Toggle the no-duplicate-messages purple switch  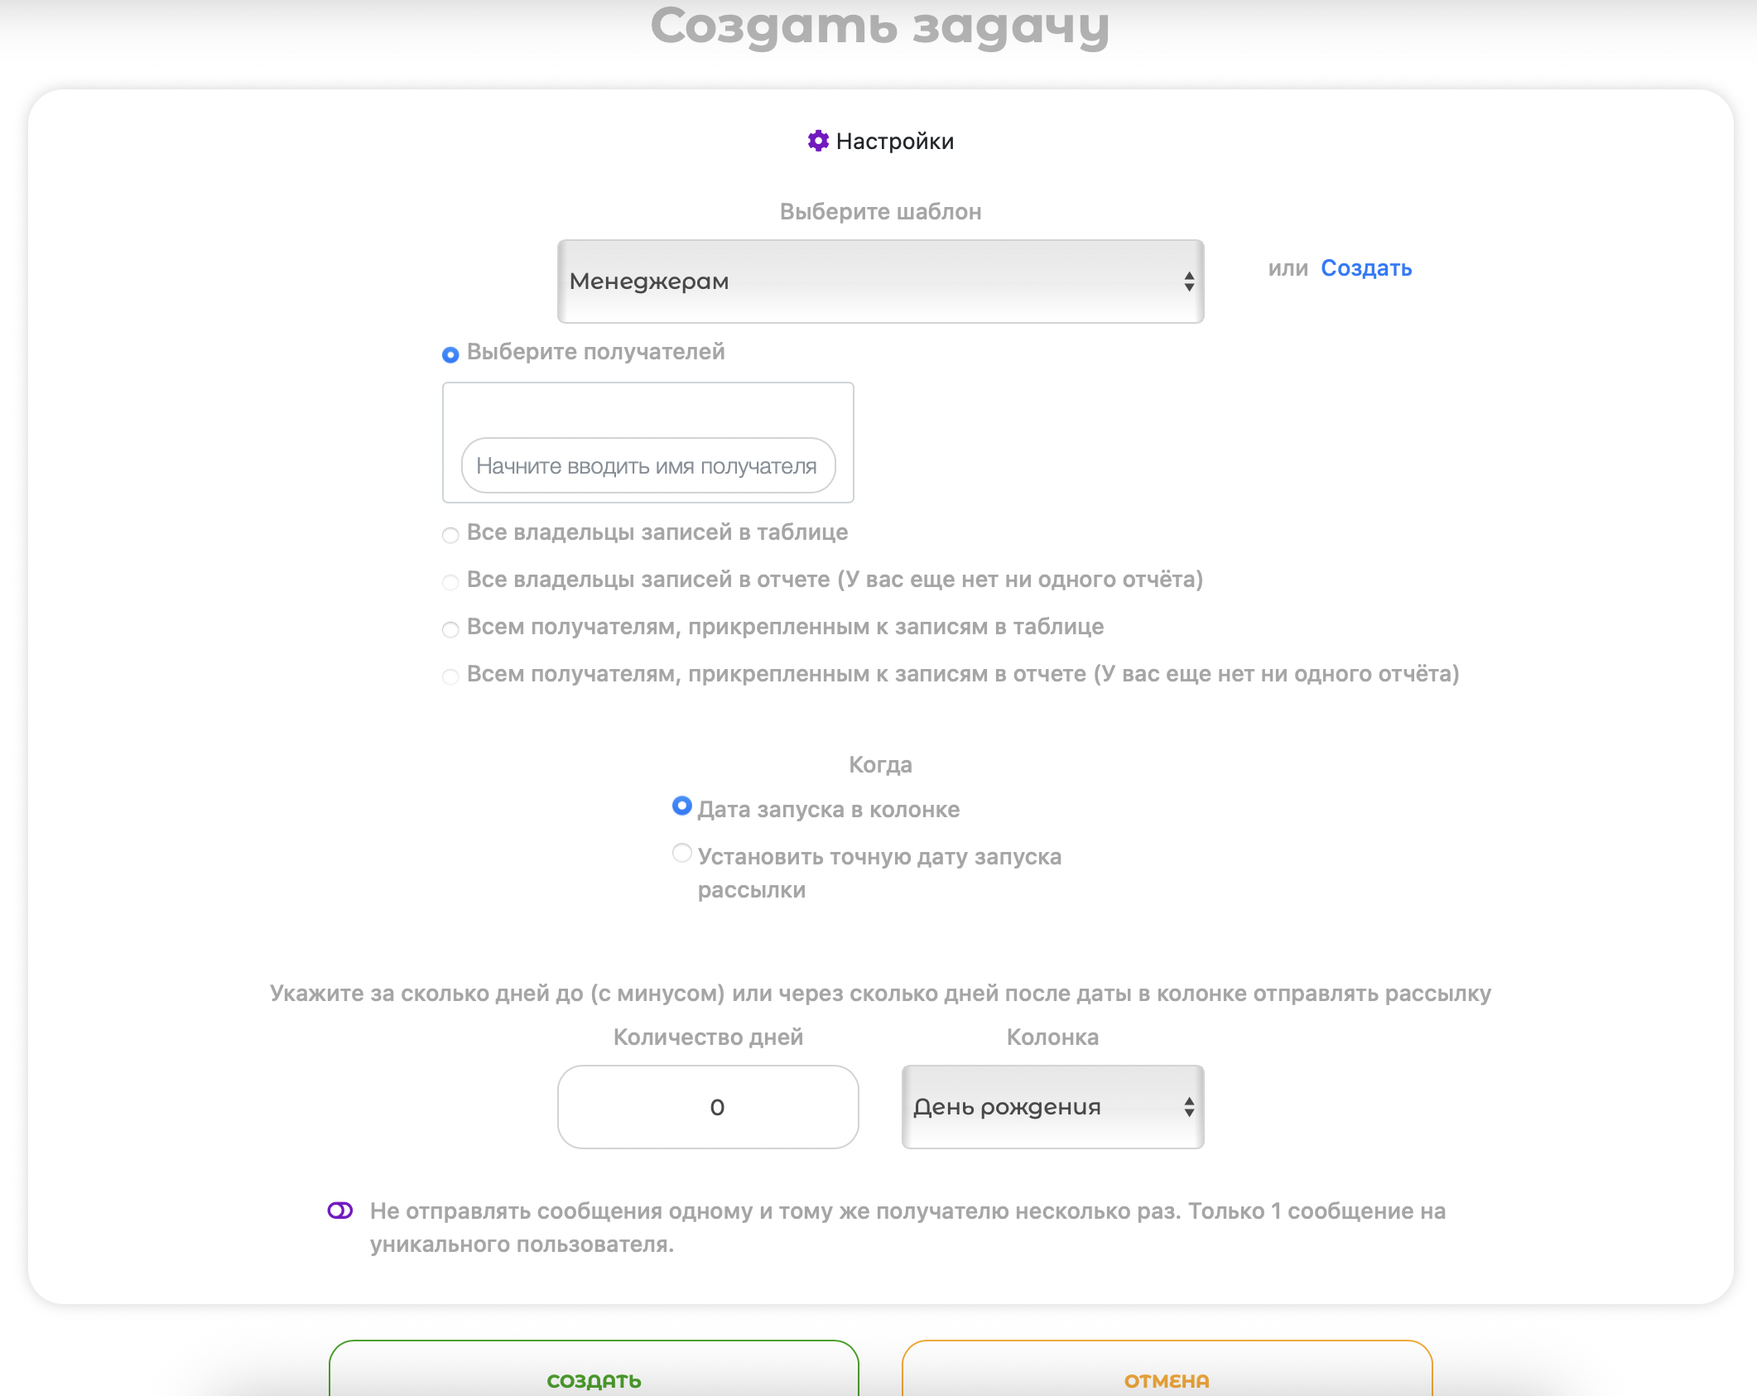[340, 1211]
